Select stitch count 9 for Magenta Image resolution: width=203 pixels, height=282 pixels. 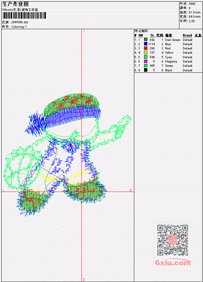154,62
